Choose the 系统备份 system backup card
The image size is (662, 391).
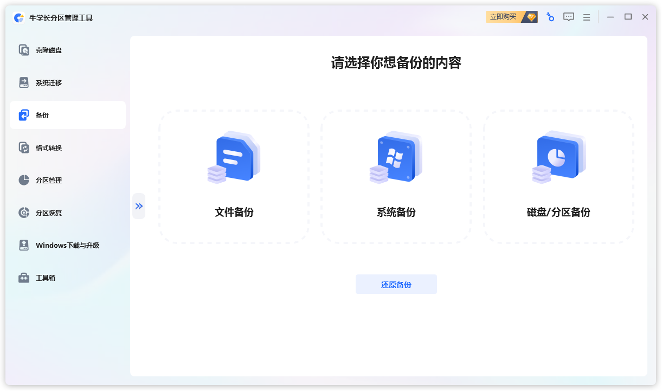(x=396, y=177)
